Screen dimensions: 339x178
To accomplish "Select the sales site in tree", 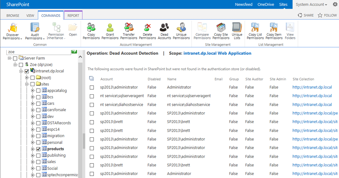I will (x=51, y=161).
